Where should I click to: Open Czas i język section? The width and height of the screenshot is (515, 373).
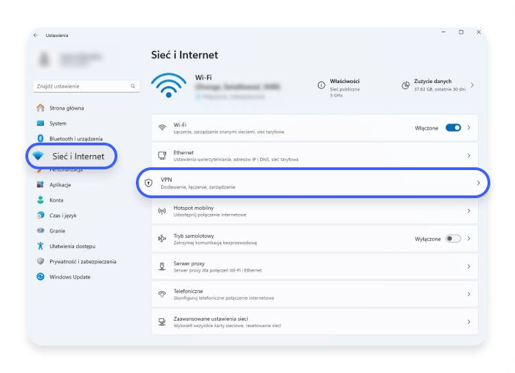pos(56,215)
